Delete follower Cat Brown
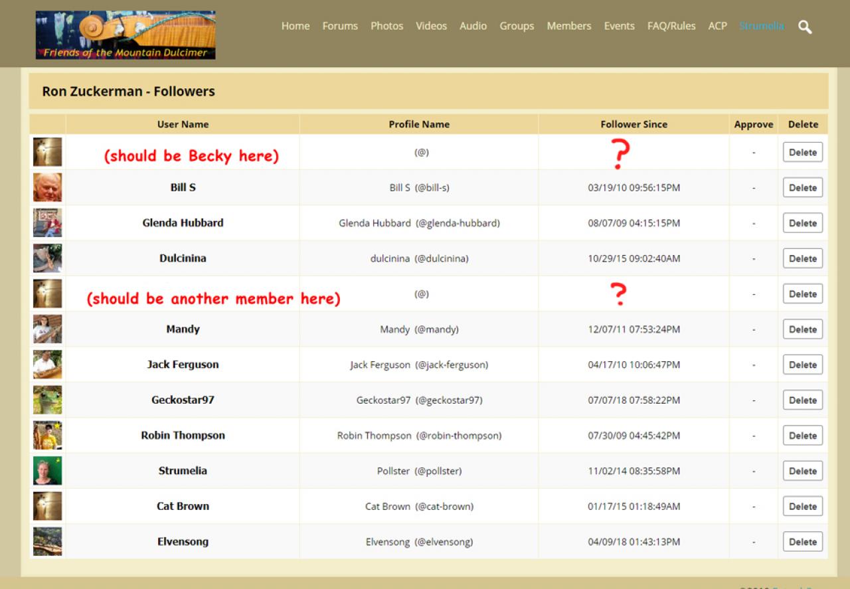This screenshot has height=589, width=850. (803, 506)
